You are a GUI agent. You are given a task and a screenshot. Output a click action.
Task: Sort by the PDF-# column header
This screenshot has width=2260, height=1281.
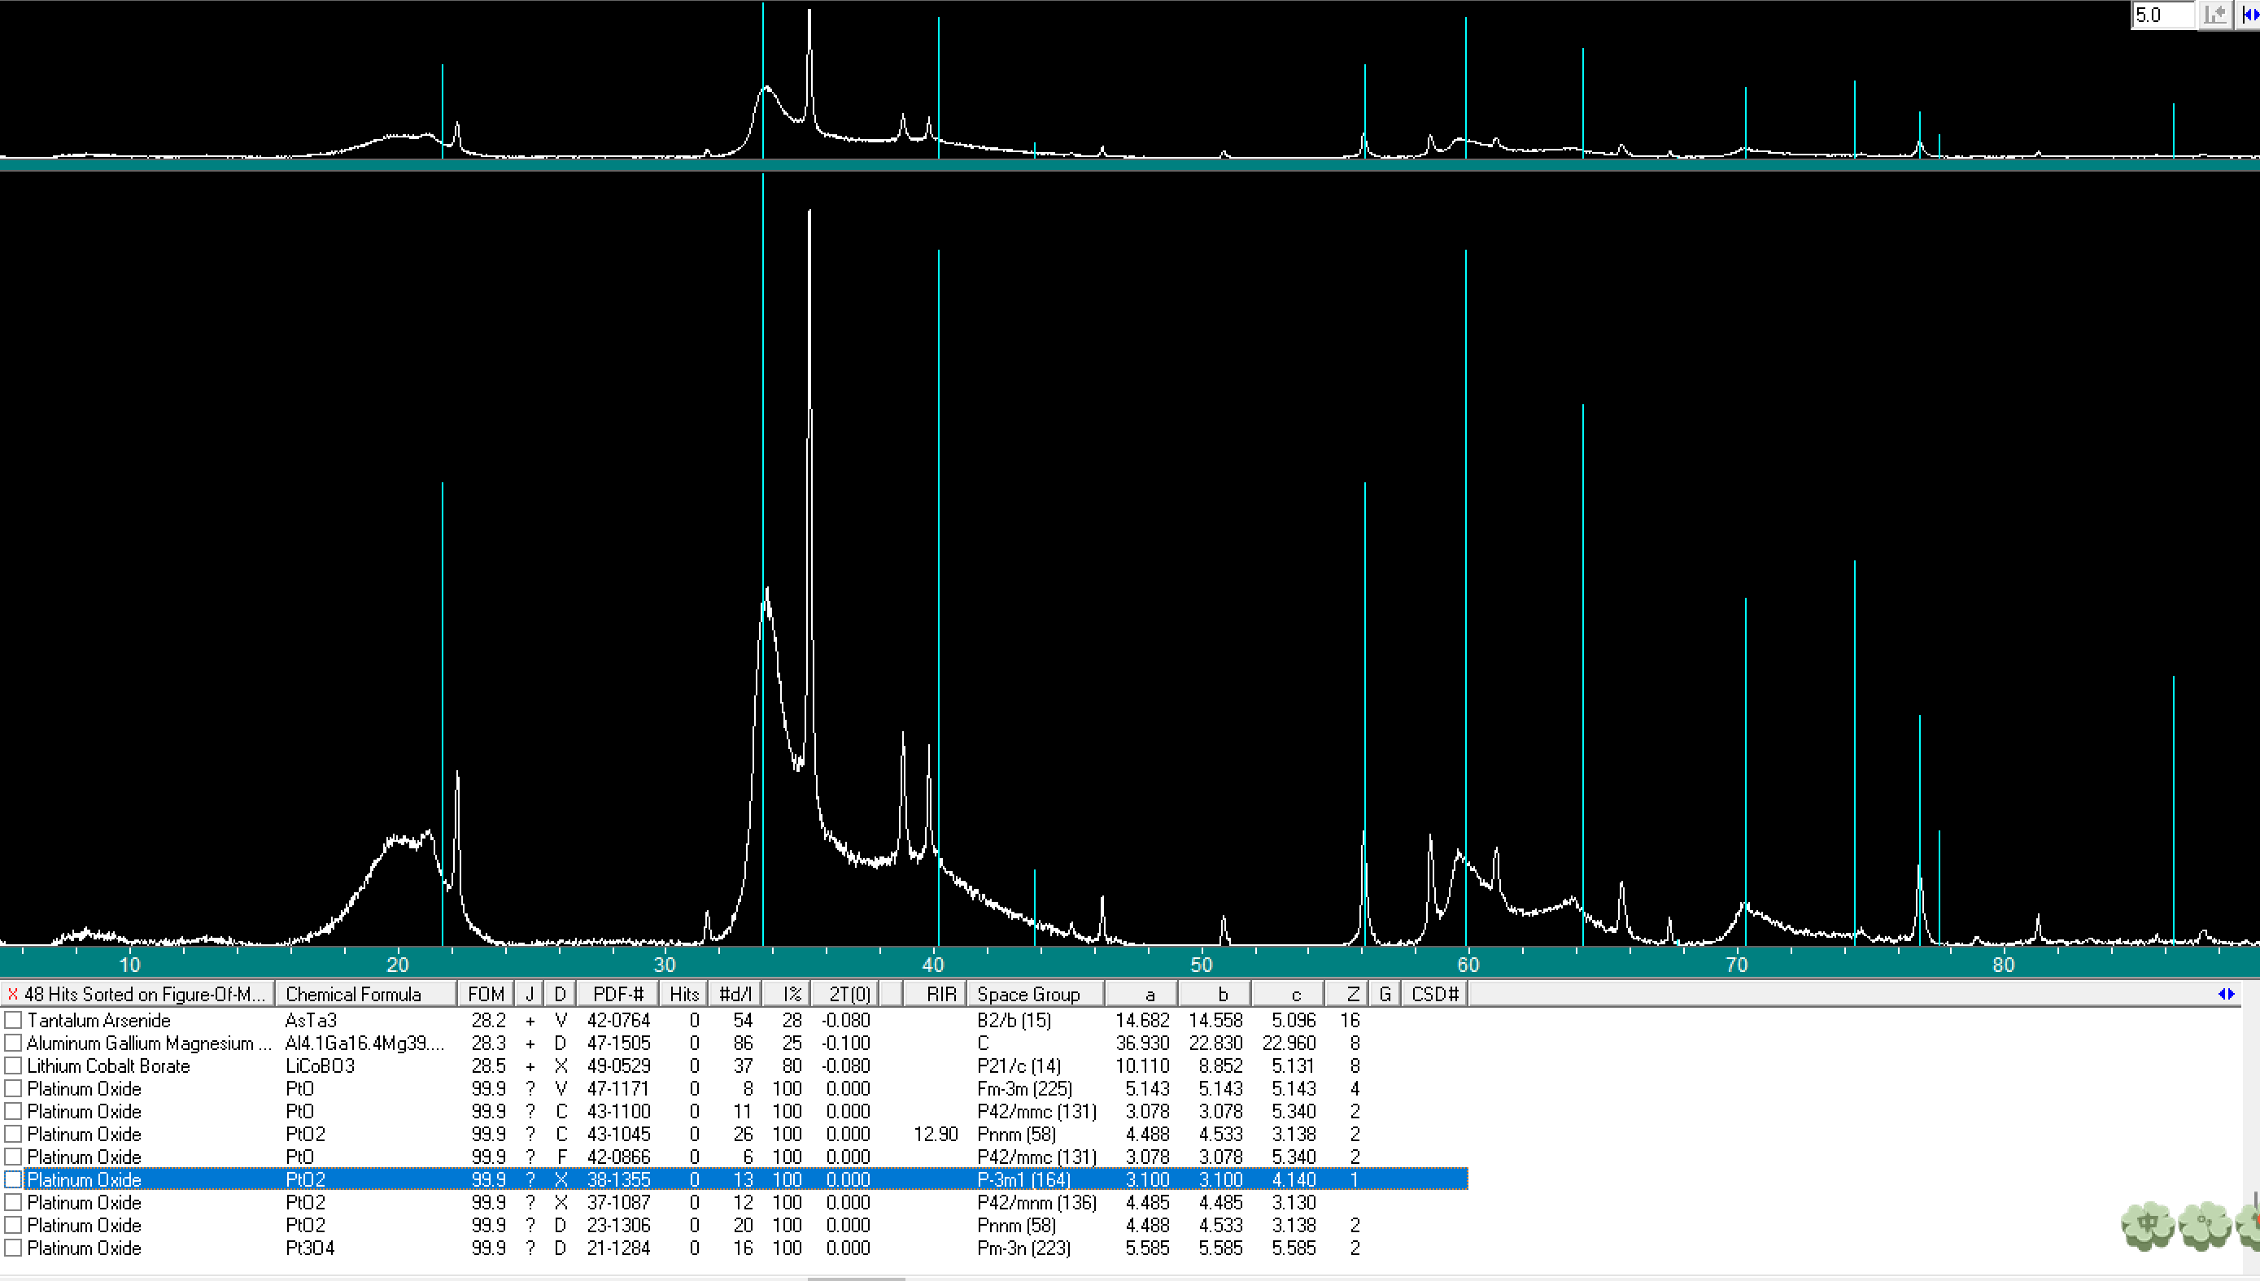(x=617, y=994)
